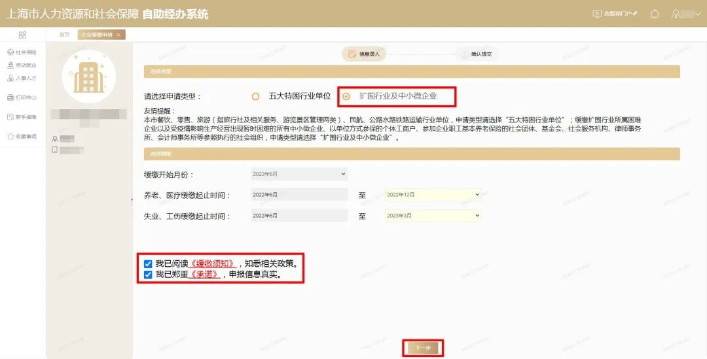Click 下一步 button
This screenshot has width=707, height=359.
click(x=422, y=348)
